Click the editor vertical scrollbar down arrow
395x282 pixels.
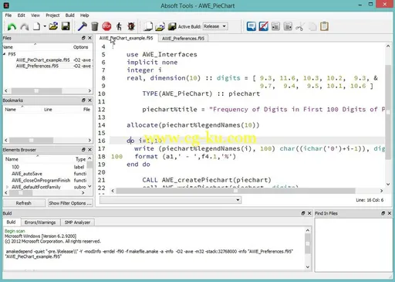coord(388,184)
